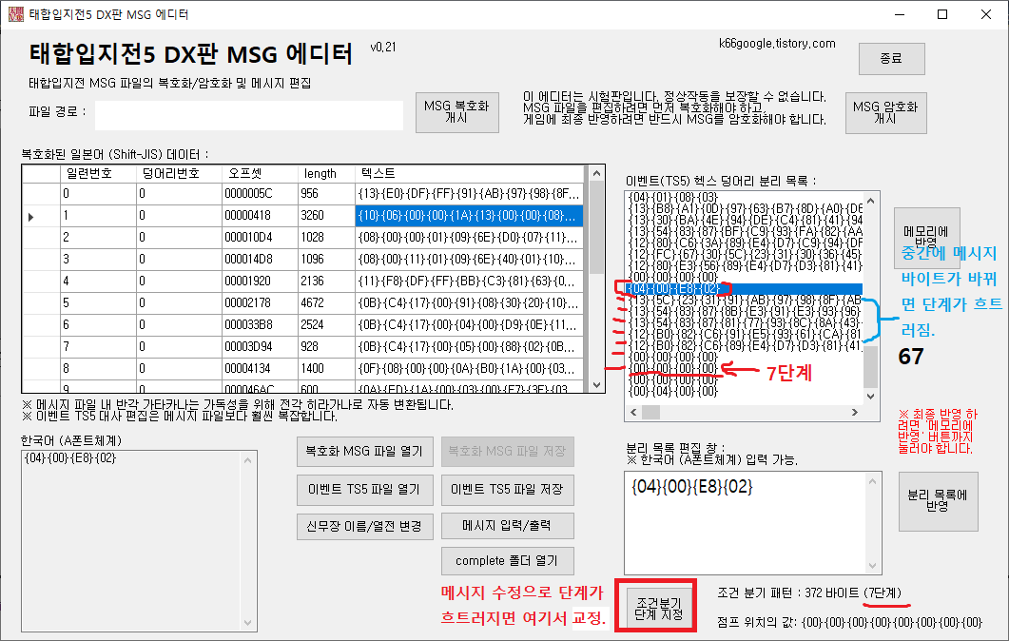
Task: Click 조건분기 단계 지정 button
Action: pyautogui.click(x=657, y=608)
